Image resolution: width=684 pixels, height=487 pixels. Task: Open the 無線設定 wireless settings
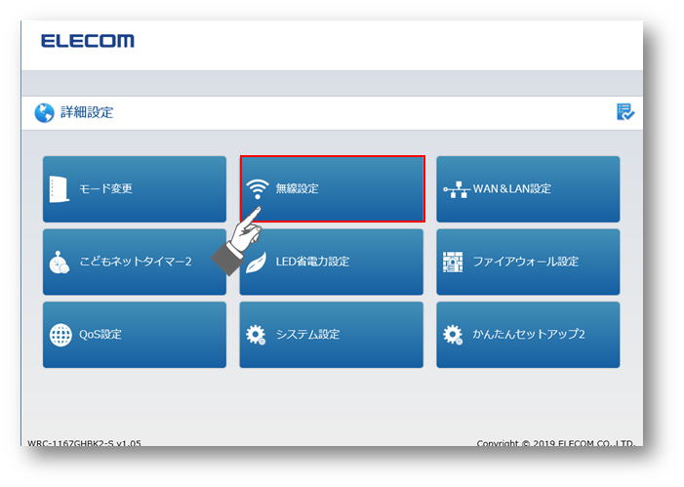333,189
